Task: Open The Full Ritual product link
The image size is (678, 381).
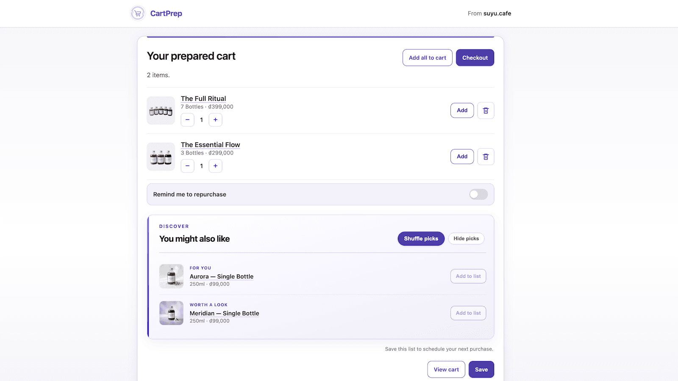Action: point(203,99)
